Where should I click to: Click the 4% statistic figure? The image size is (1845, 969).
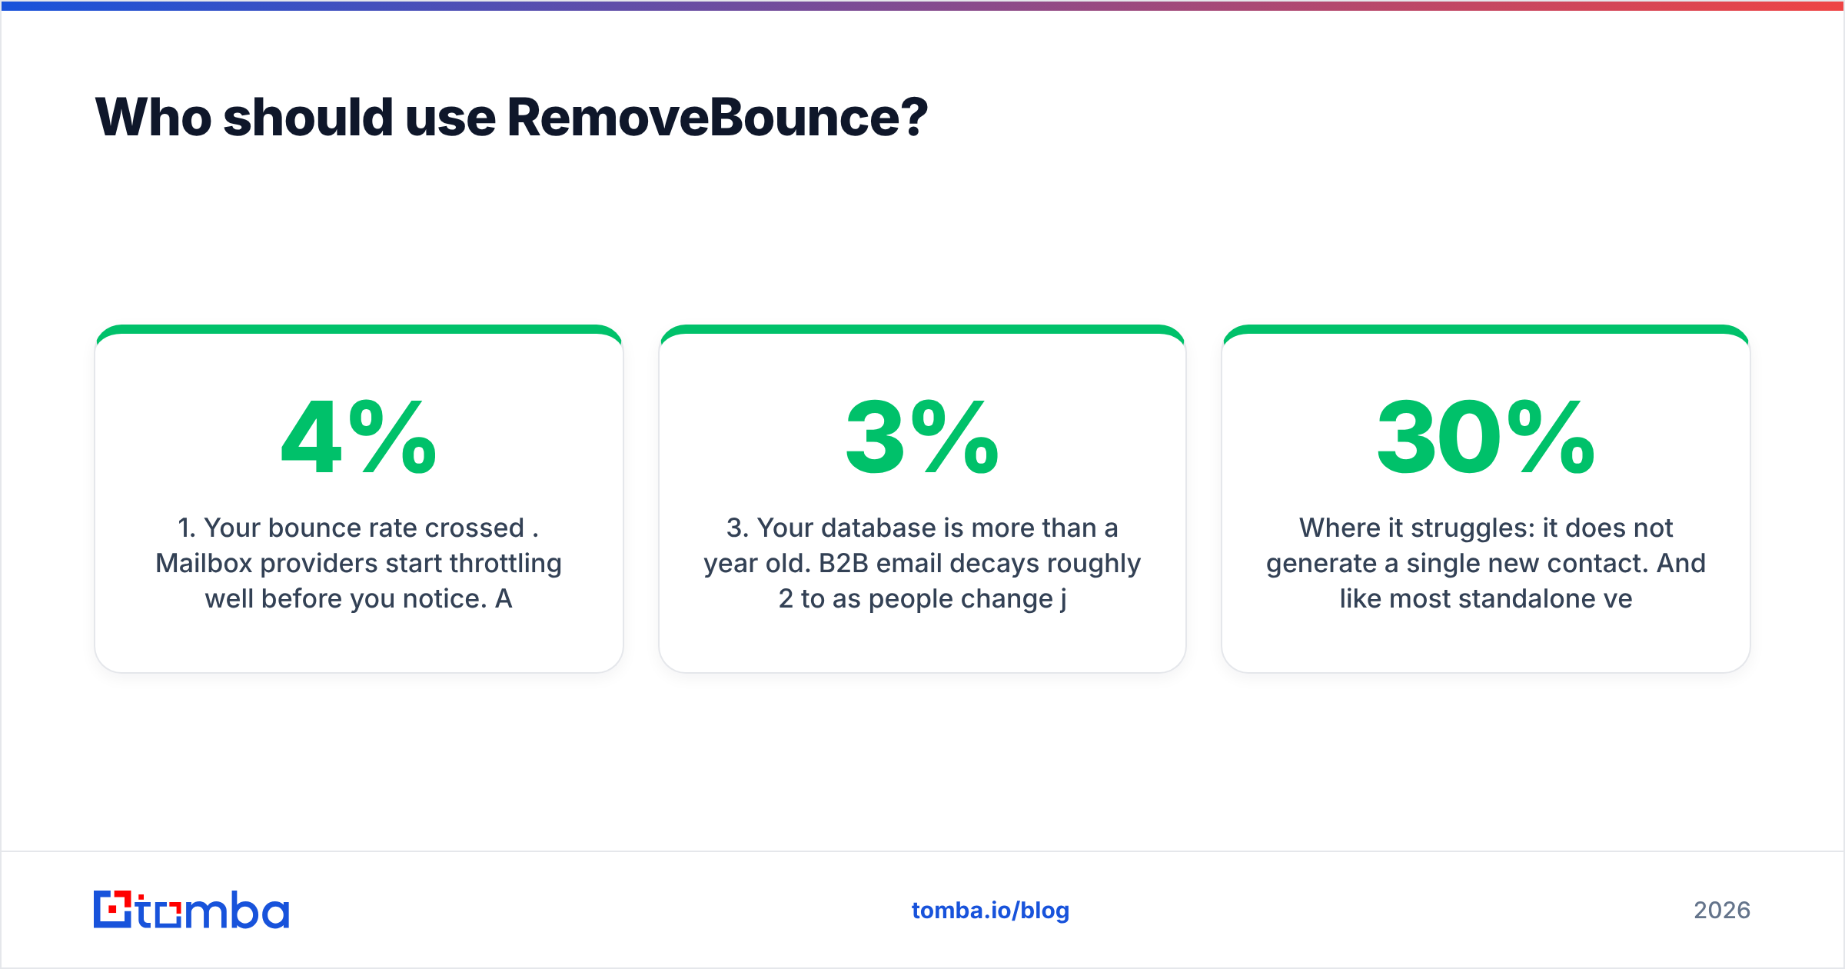point(358,437)
